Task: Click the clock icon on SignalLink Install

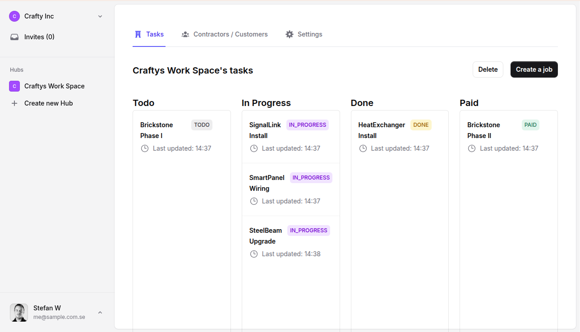Action: [x=253, y=148]
